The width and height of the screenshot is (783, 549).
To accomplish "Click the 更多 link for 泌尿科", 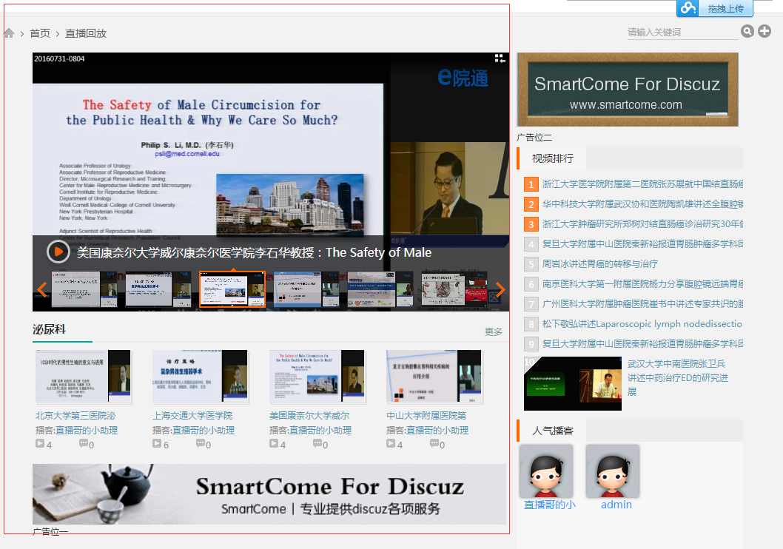I will pos(494,332).
